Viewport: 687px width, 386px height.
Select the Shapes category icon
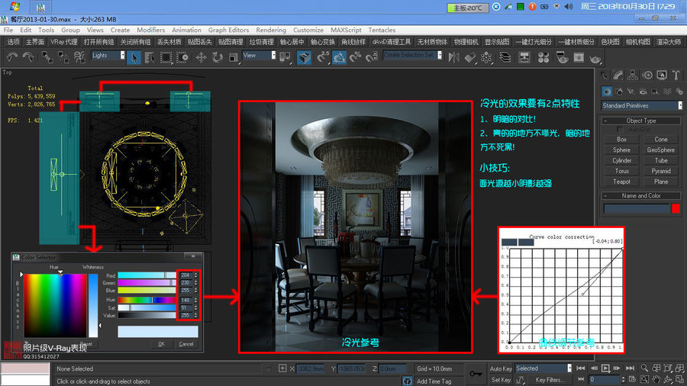pos(618,92)
